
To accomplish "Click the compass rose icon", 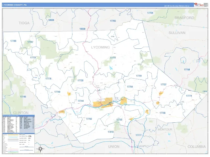I will [x=40, y=149].
